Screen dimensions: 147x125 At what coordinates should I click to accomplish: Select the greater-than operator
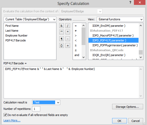pos(76,35)
